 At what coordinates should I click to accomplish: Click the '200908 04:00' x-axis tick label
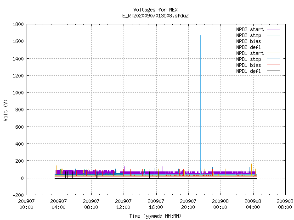253,204
